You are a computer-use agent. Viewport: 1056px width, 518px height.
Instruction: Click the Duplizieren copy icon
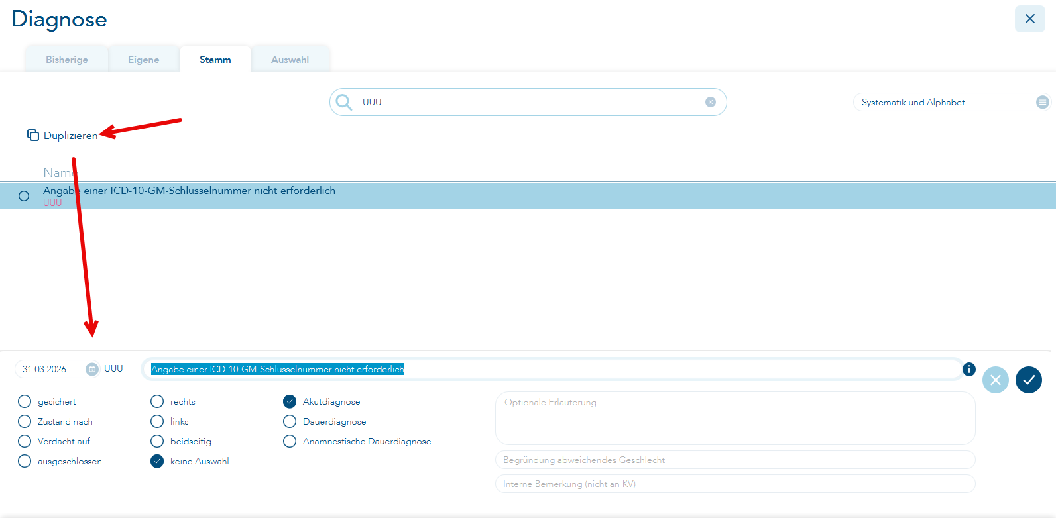(32, 135)
